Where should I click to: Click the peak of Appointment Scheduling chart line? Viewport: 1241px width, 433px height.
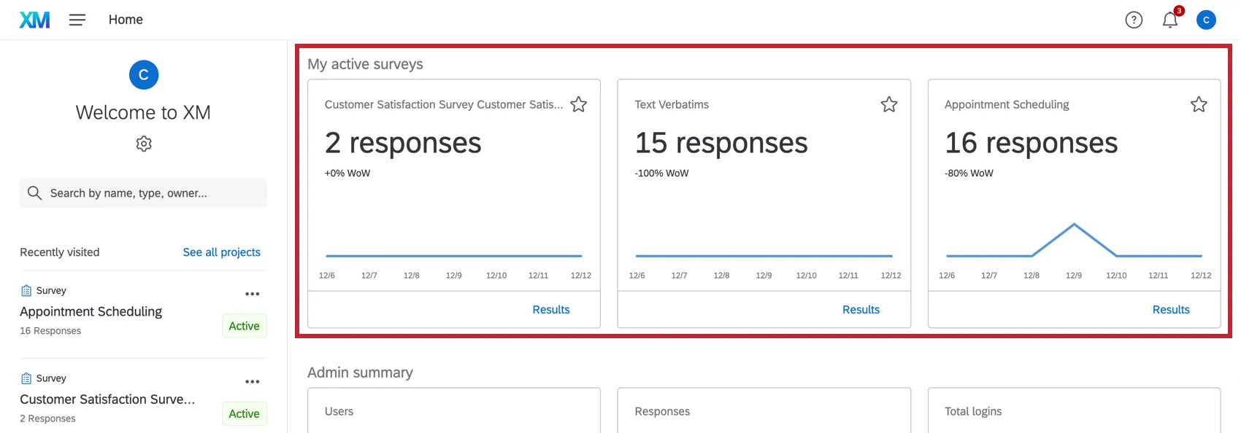pyautogui.click(x=1074, y=225)
